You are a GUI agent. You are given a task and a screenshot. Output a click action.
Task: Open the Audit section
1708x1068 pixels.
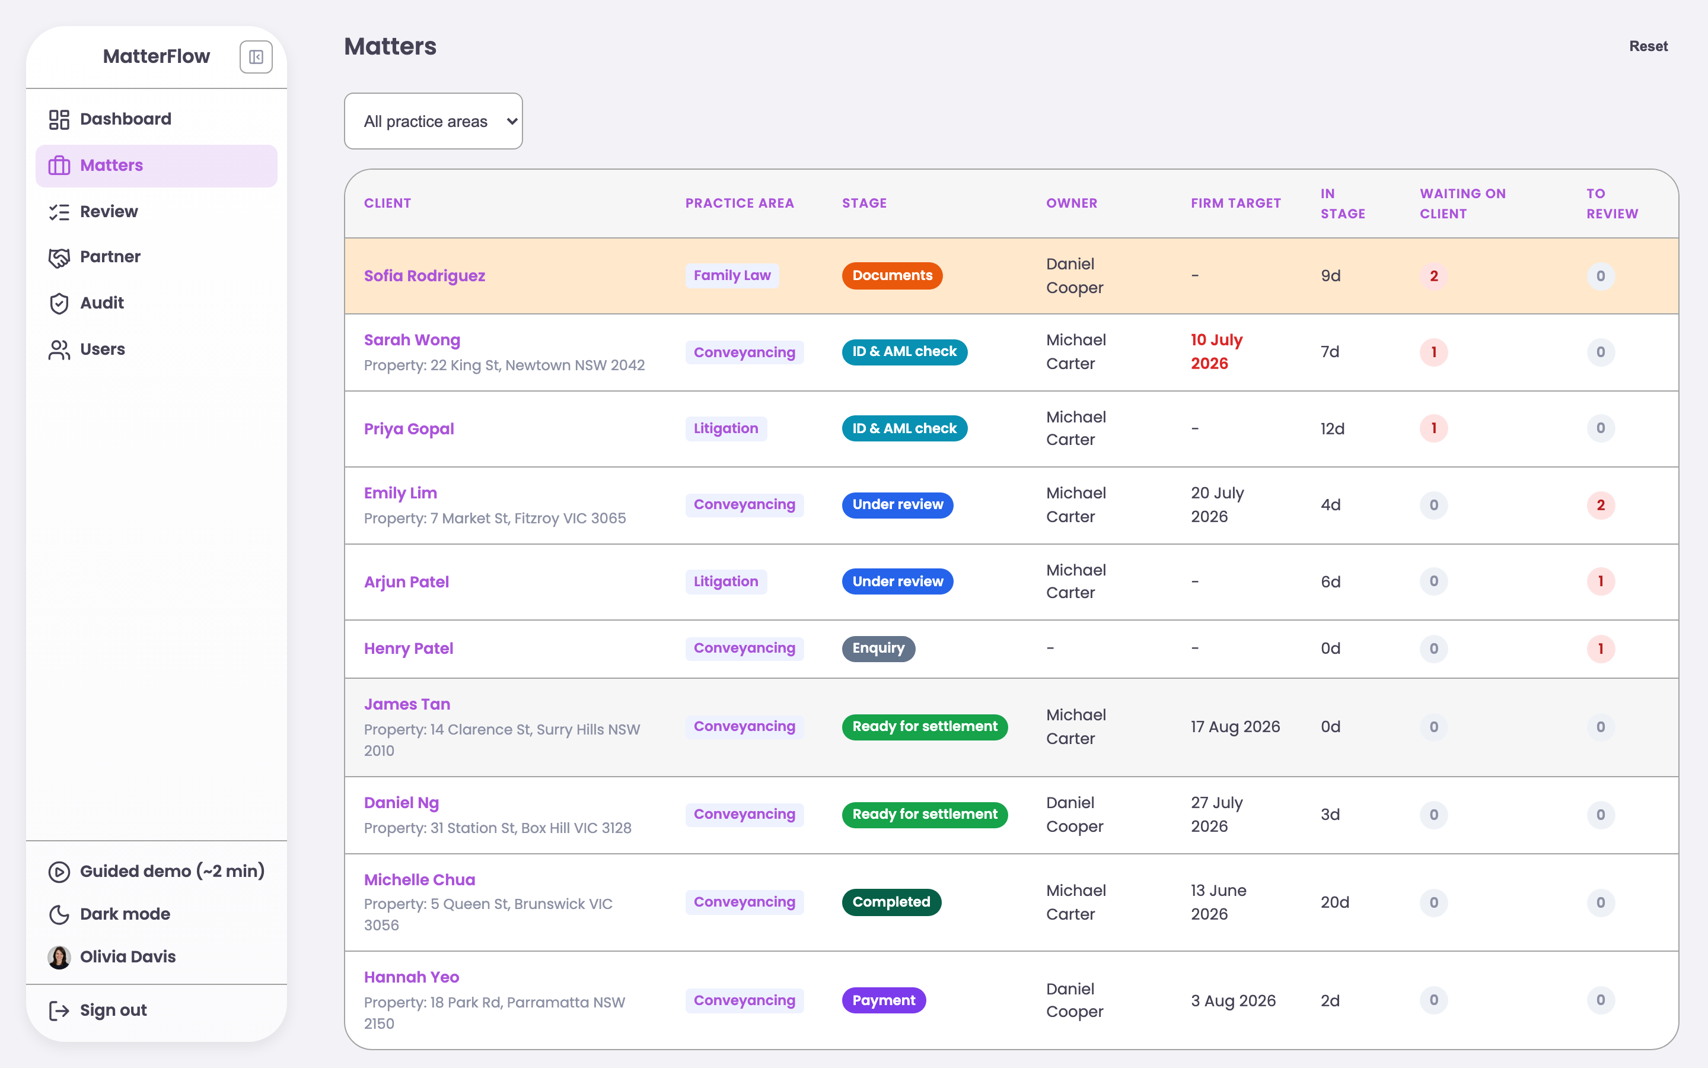click(x=156, y=303)
